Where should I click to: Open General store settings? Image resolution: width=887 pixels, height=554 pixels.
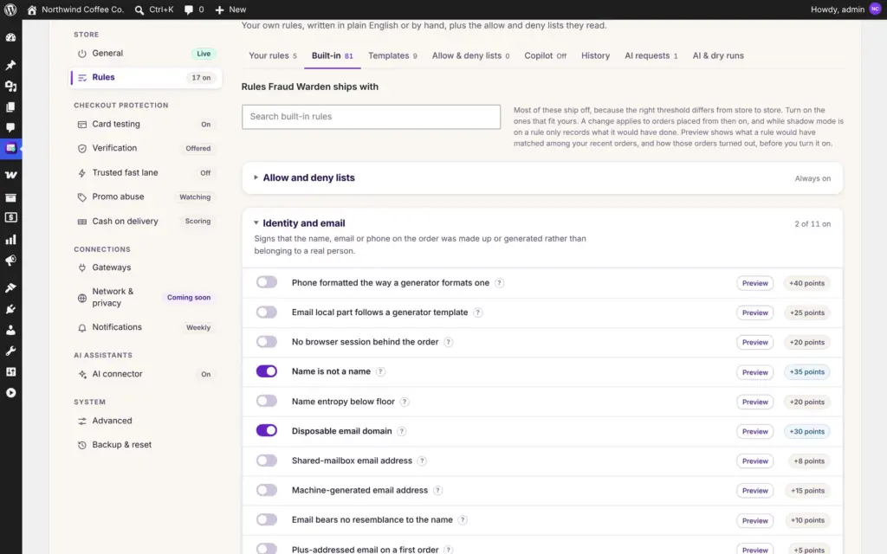point(146,53)
